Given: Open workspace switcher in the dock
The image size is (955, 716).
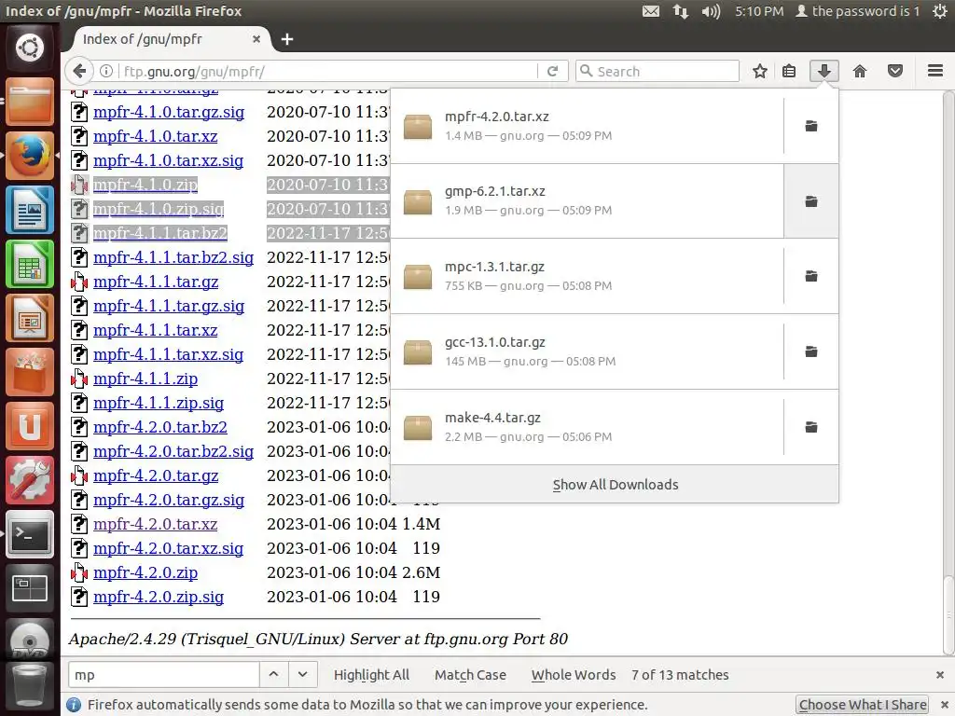Looking at the screenshot, I should (29, 589).
